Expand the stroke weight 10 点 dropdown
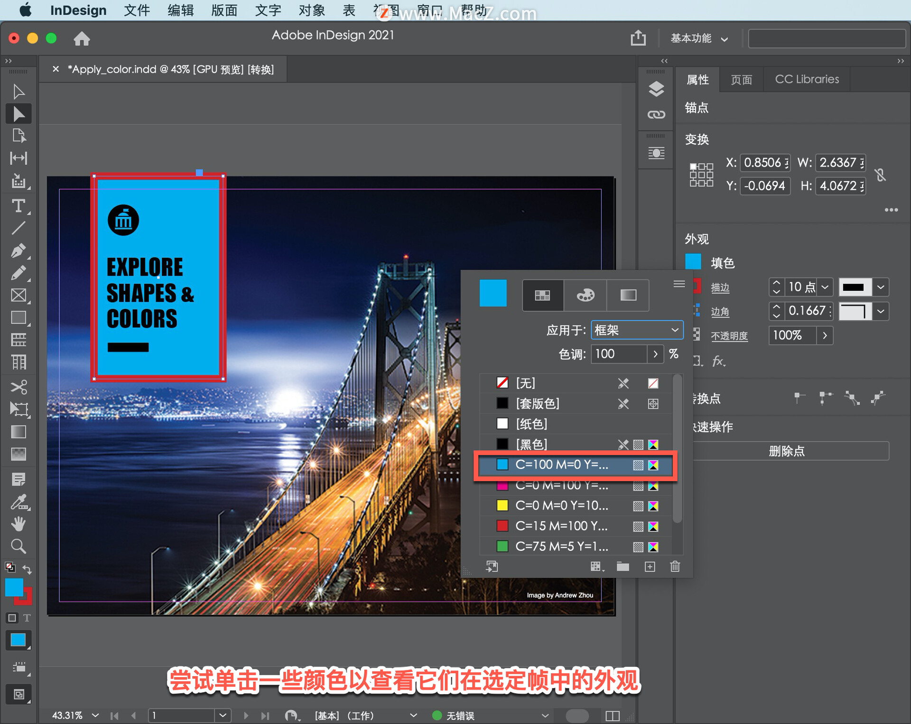 (x=825, y=287)
